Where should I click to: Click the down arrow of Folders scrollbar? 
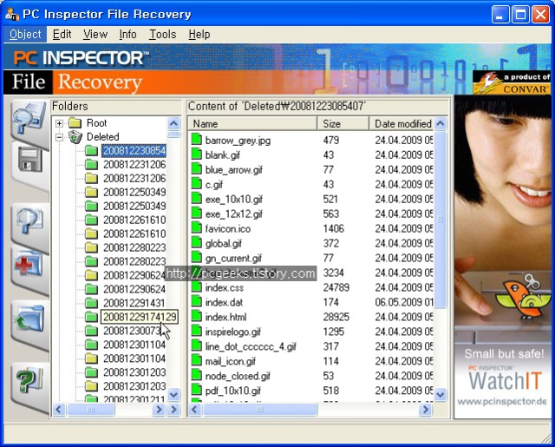point(173,394)
